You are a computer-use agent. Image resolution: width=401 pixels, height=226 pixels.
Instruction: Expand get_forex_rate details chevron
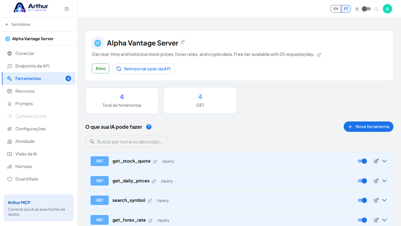pyautogui.click(x=384, y=220)
